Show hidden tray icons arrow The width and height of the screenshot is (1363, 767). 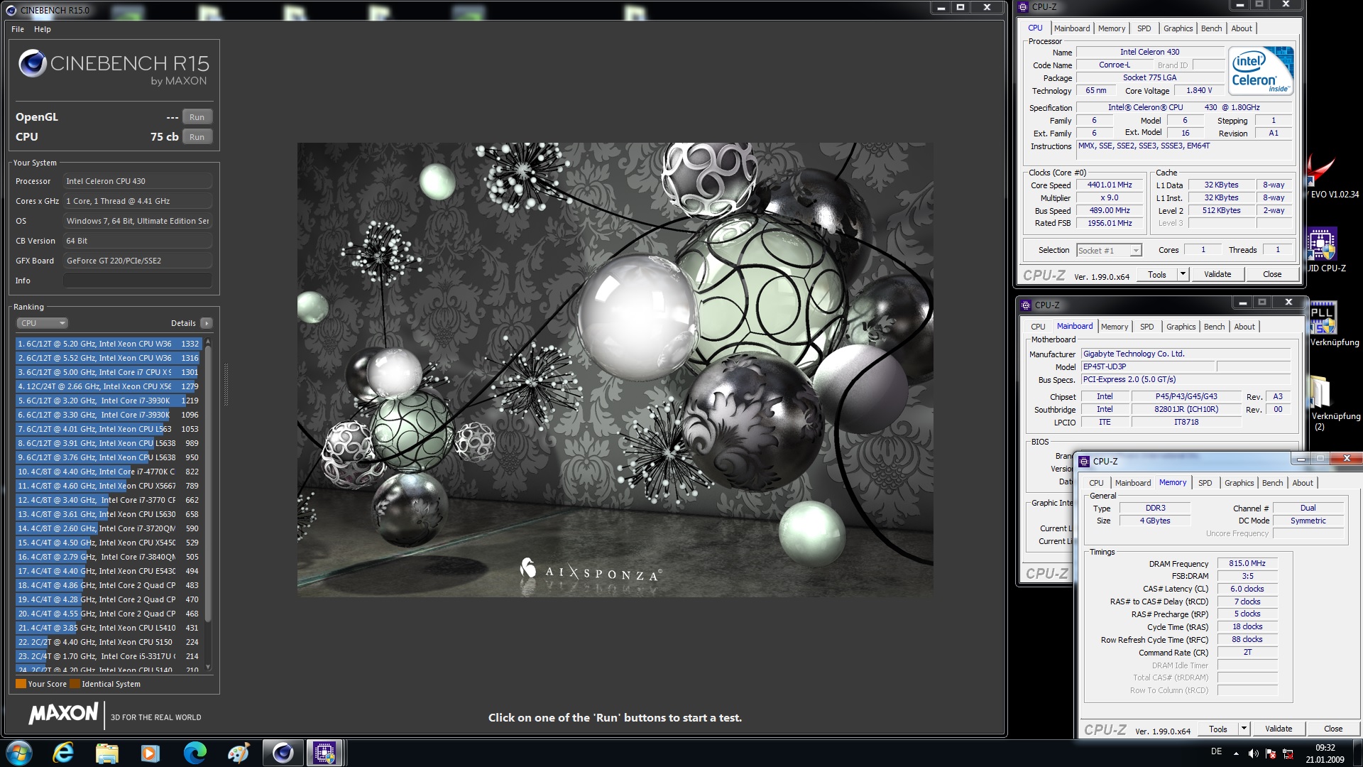click(1236, 754)
